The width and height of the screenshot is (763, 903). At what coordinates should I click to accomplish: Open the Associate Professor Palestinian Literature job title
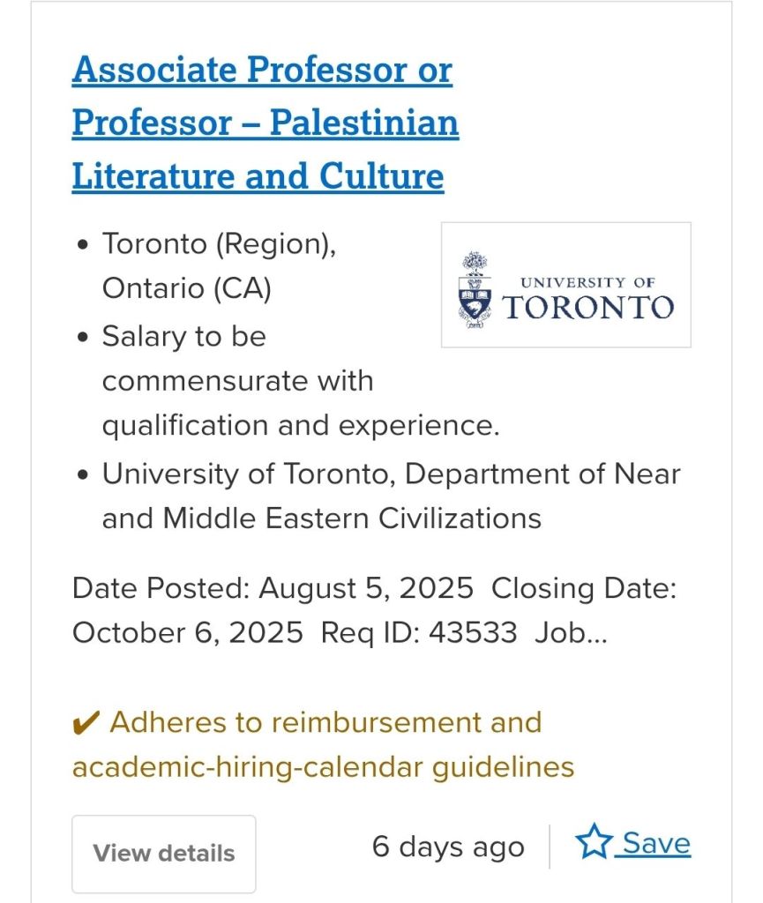click(x=263, y=70)
